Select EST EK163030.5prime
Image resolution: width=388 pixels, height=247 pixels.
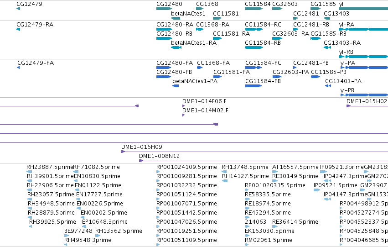click(x=269, y=231)
